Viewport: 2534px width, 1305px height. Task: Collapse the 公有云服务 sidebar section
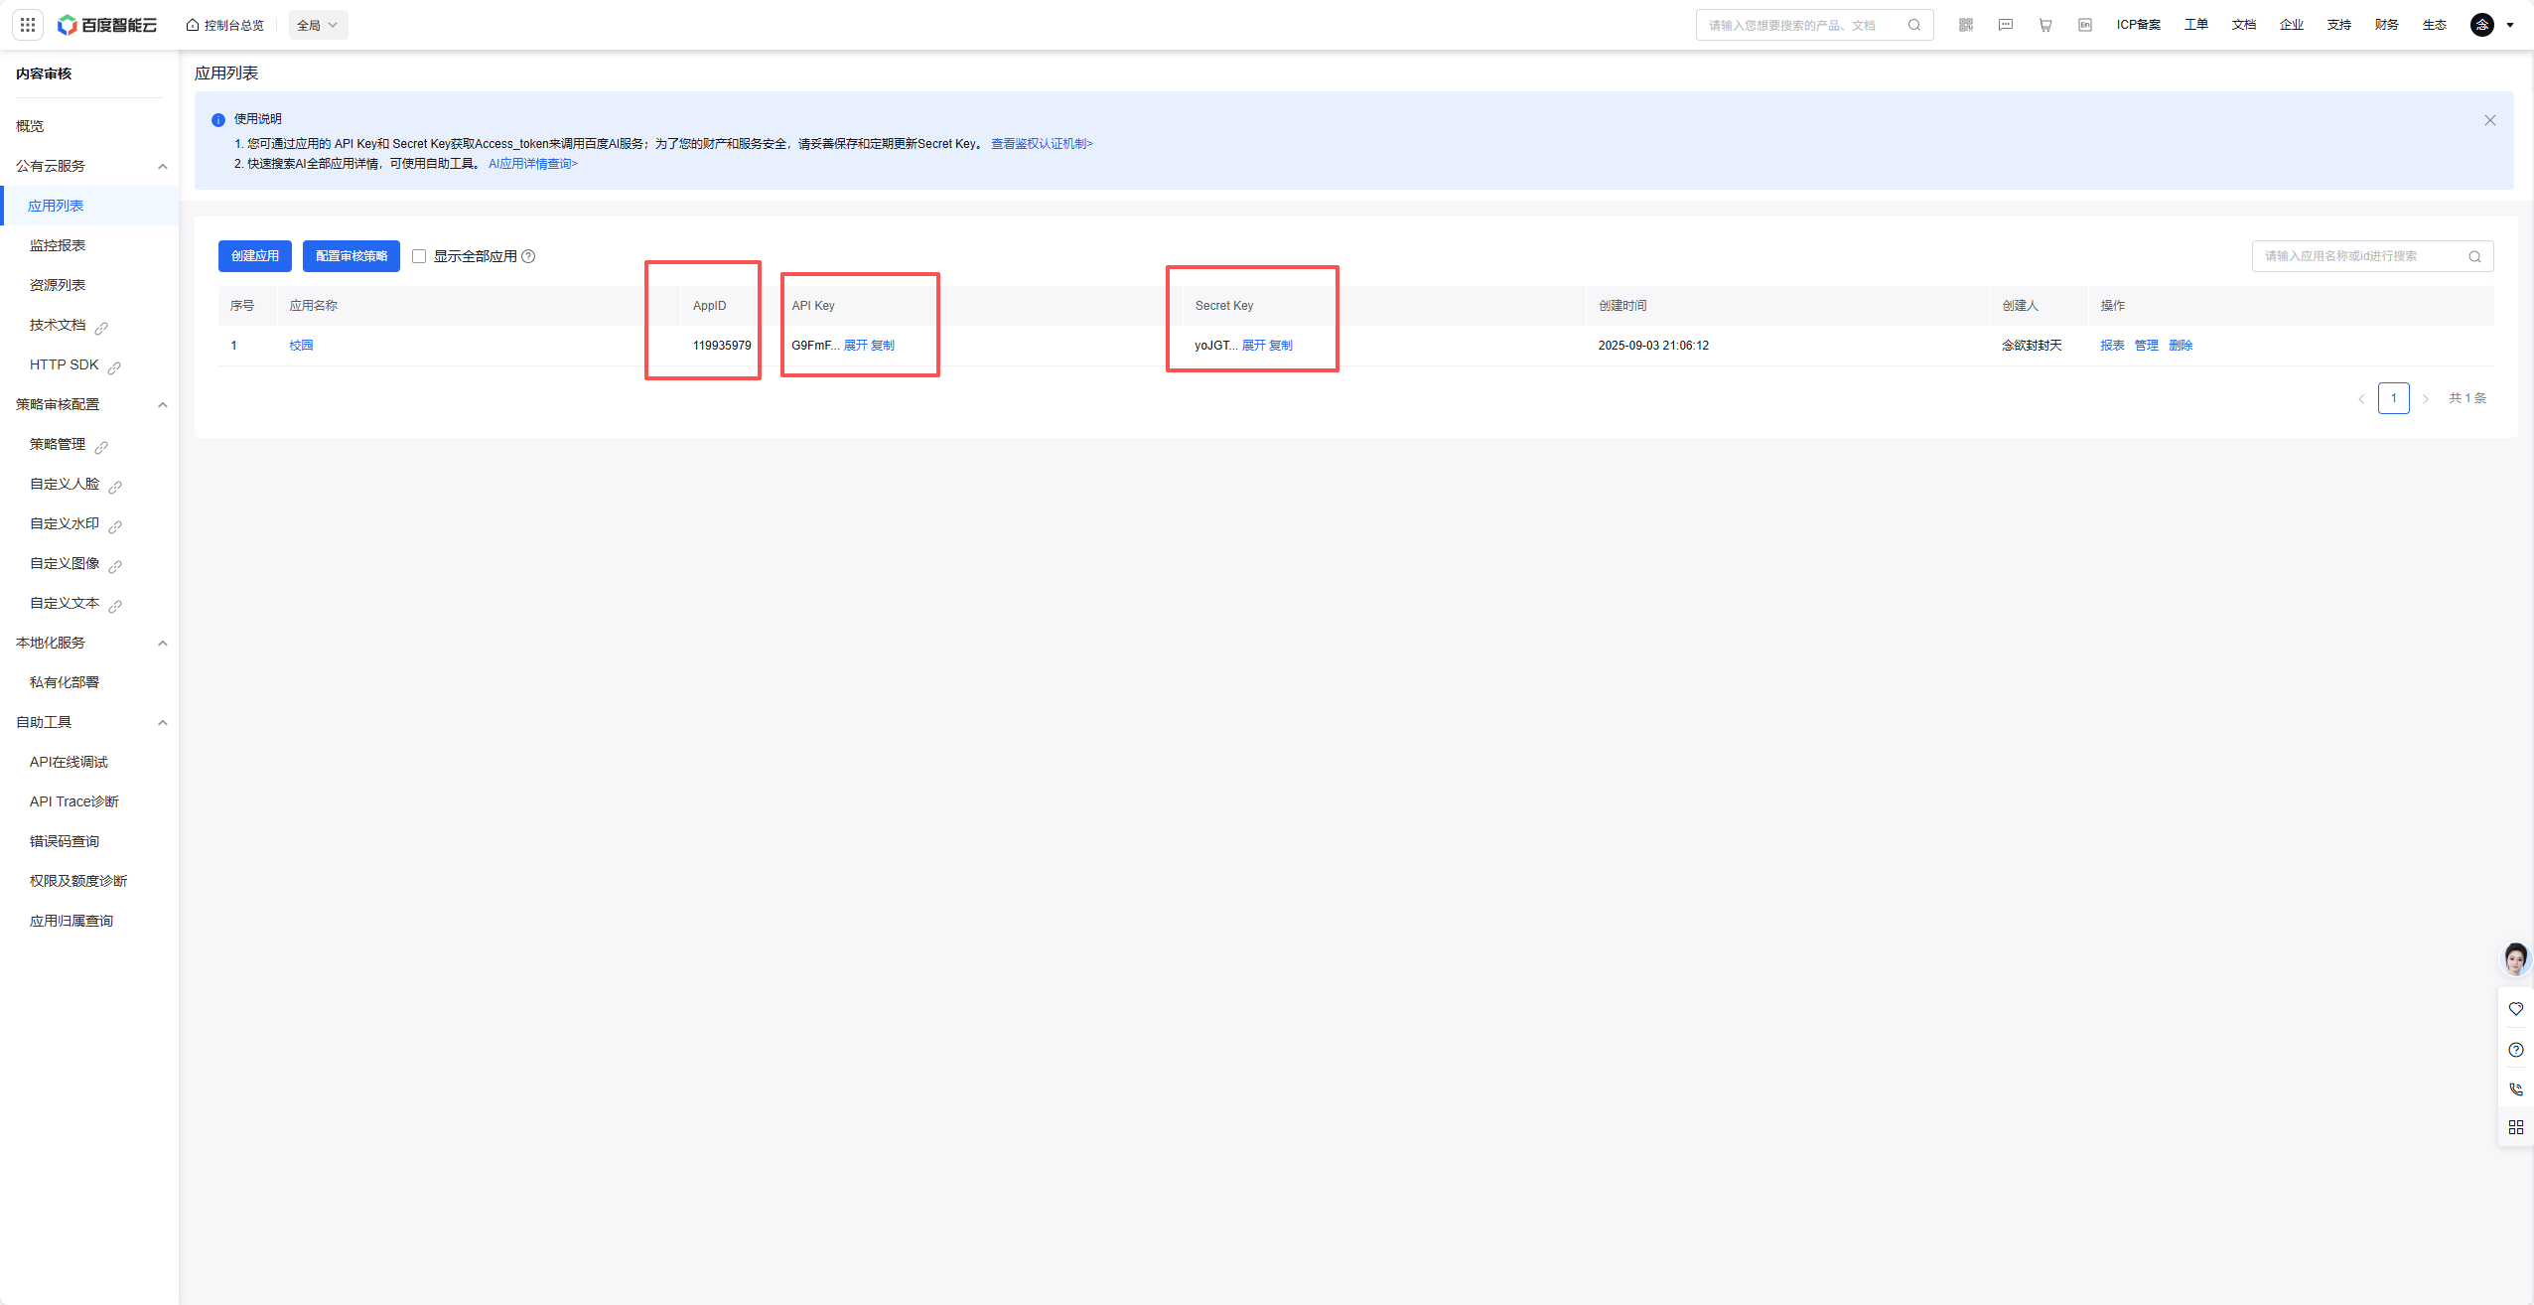163,166
